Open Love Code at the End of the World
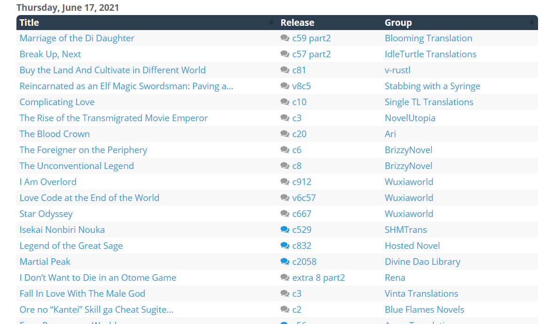Image resolution: width=539 pixels, height=324 pixels. (x=89, y=198)
